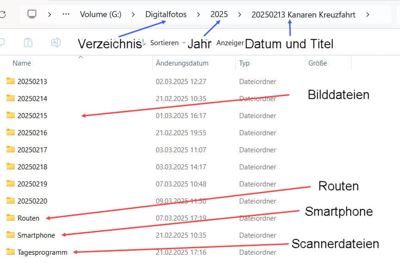Viewport: 400px width, 264px height.
Task: Click the Tagesprogramm folder icon
Action: [x=11, y=252]
